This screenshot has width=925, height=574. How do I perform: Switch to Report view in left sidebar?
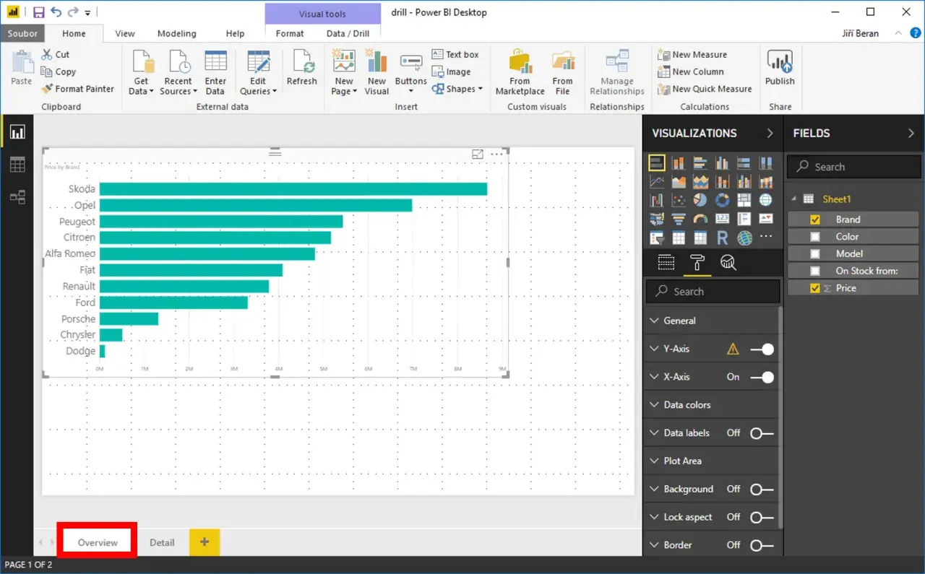[x=17, y=132]
